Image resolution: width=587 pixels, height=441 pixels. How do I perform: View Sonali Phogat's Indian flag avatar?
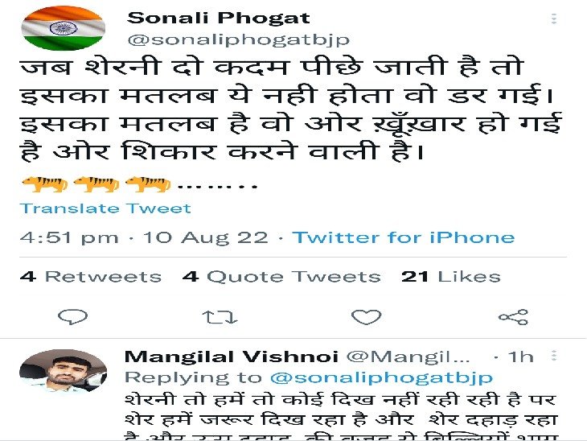63,28
